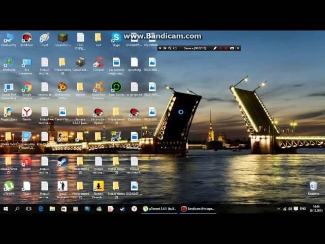Select the Google Chrome desktop shortcut

27,91
